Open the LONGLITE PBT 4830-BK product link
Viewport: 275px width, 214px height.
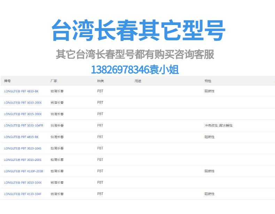21,91
